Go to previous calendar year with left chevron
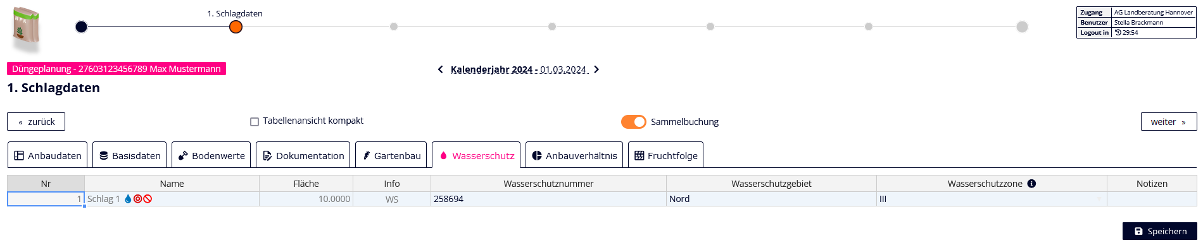This screenshot has height=250, width=1203. (x=441, y=69)
